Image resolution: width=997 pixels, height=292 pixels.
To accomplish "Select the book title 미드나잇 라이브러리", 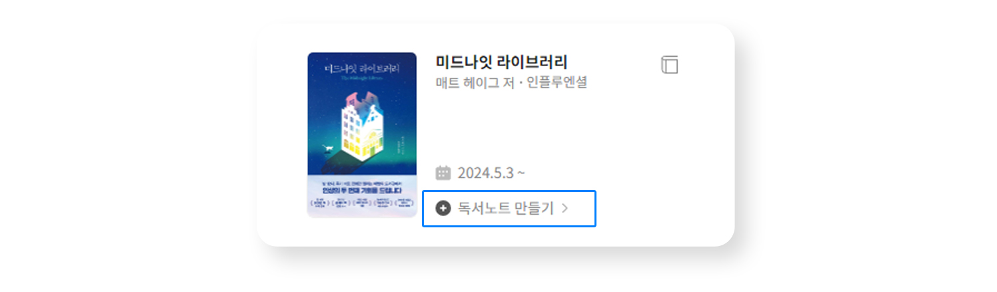I will click(501, 63).
